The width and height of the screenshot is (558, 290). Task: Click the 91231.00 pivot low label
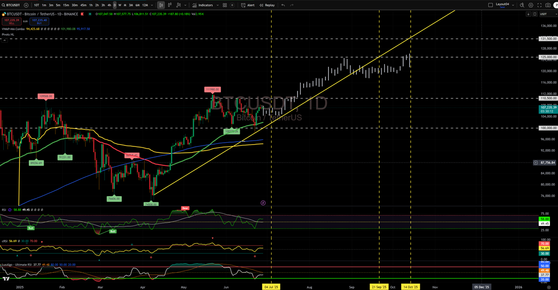(65, 157)
